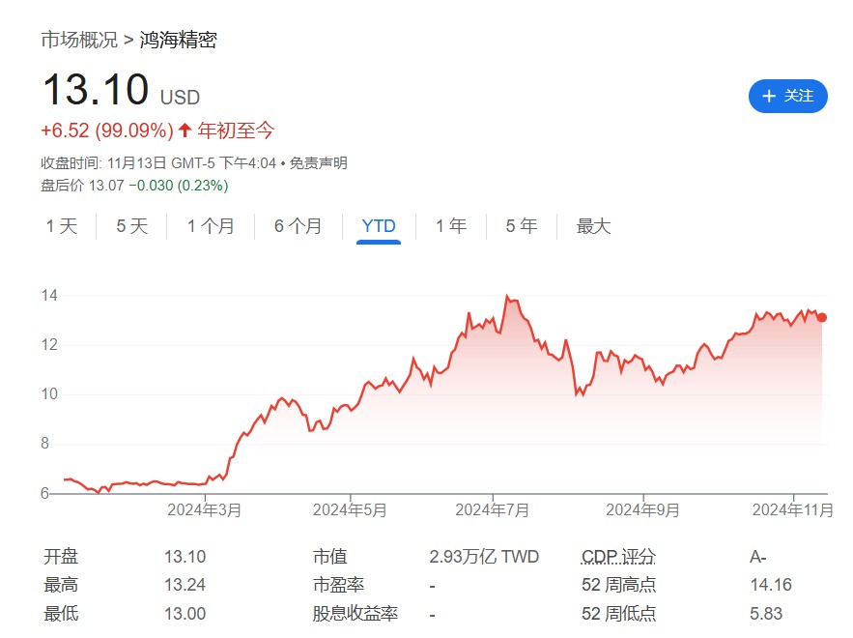This screenshot has height=638, width=853.
Task: Click the CDP 评分 label
Action: coord(618,557)
